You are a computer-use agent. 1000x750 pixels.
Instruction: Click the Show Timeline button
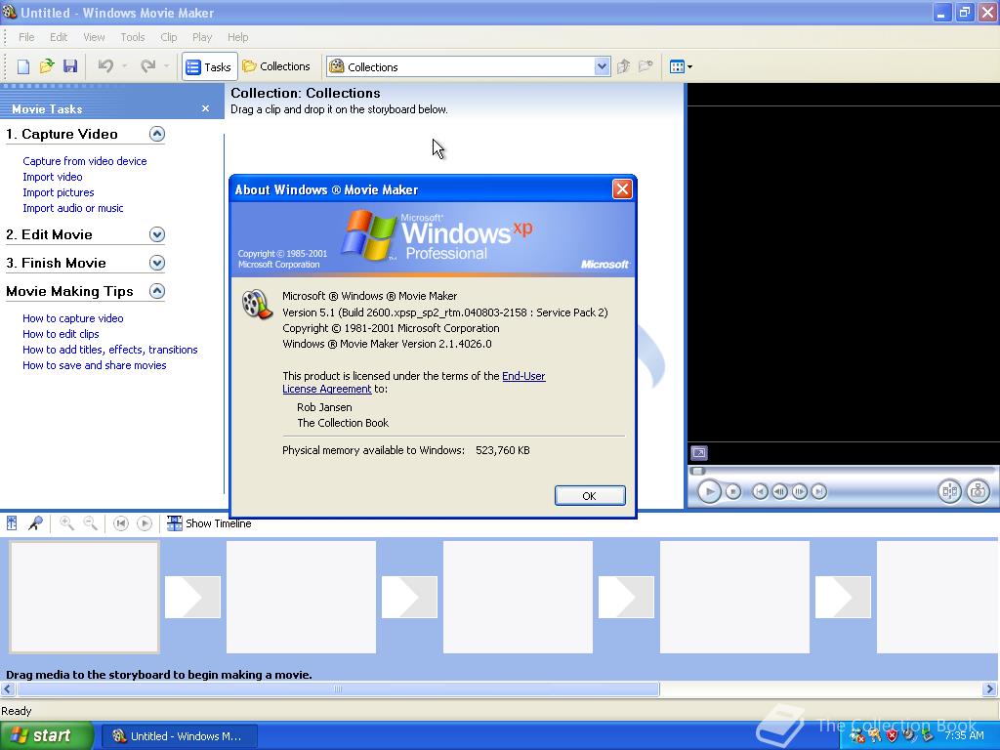pyautogui.click(x=209, y=523)
